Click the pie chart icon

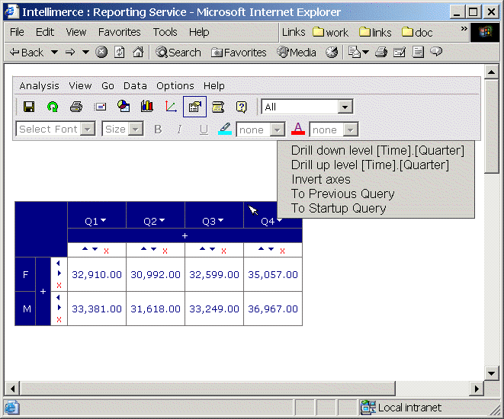click(x=124, y=107)
